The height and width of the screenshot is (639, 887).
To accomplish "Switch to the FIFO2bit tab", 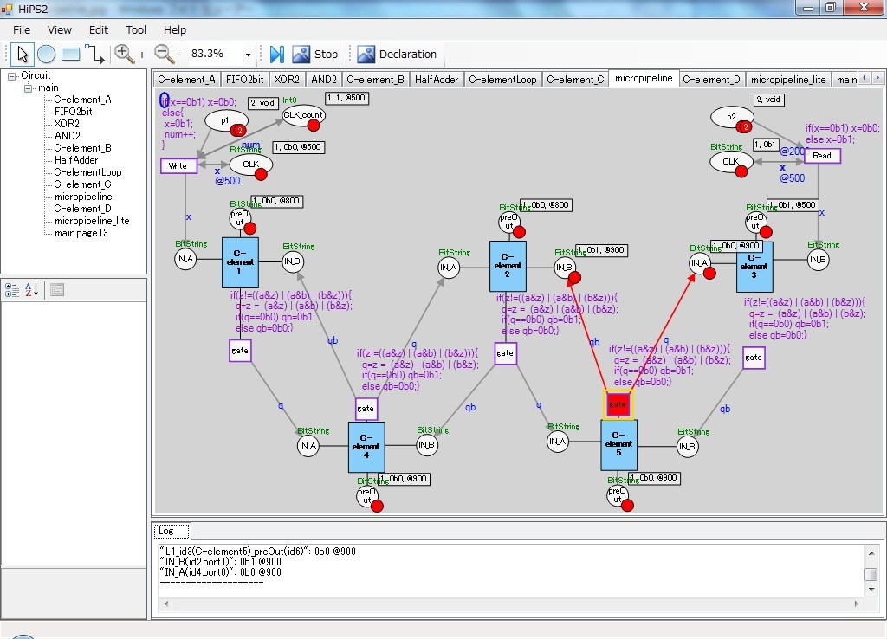I will [245, 80].
